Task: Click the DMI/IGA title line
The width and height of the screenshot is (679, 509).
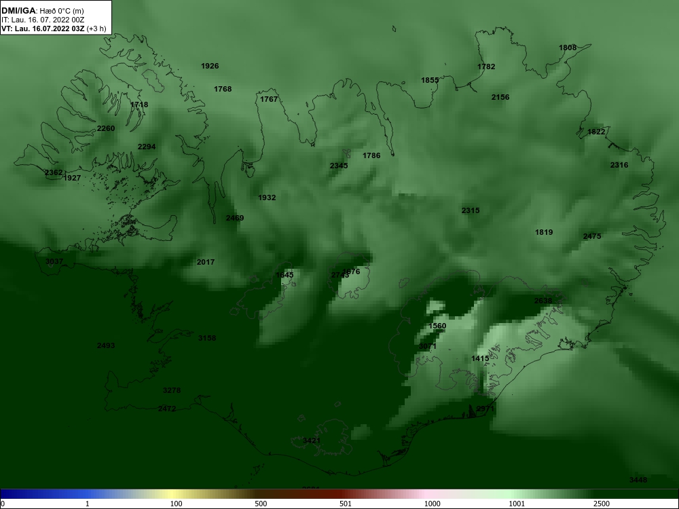Action: [43, 10]
